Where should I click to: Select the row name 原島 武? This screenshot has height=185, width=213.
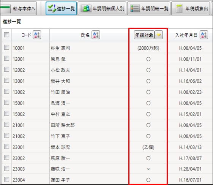[x=58, y=59]
